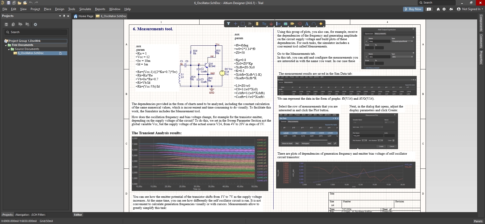Select the Place Part component icon
485x224 pixels.
coord(257,24)
